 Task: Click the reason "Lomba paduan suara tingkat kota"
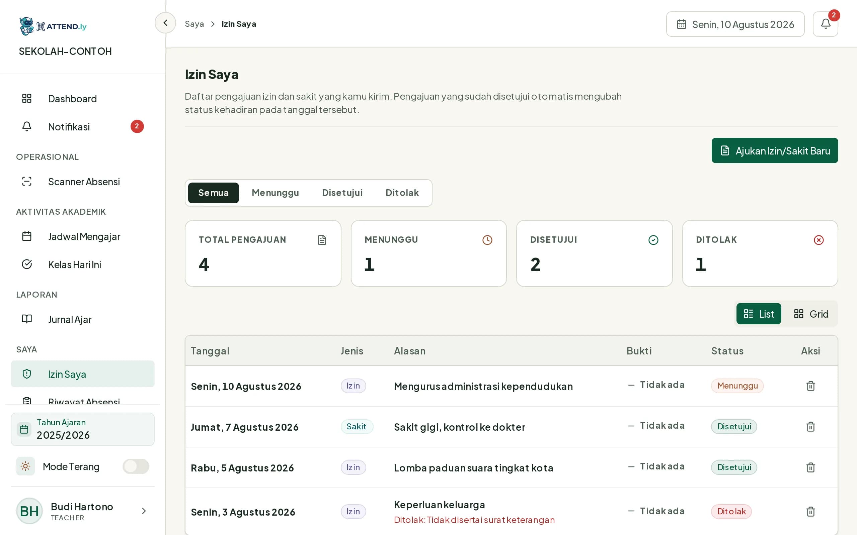[473, 468]
